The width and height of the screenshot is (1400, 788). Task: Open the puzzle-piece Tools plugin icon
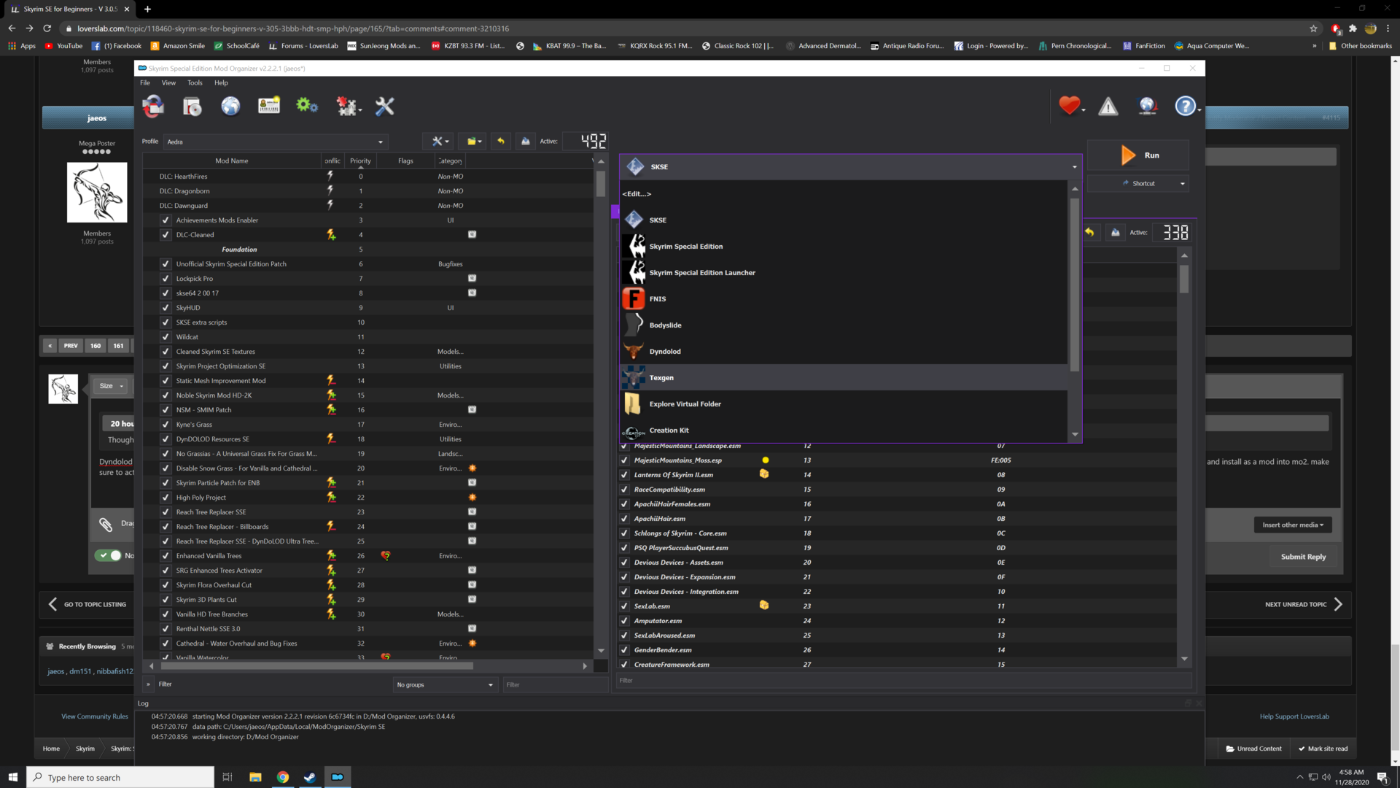click(347, 107)
